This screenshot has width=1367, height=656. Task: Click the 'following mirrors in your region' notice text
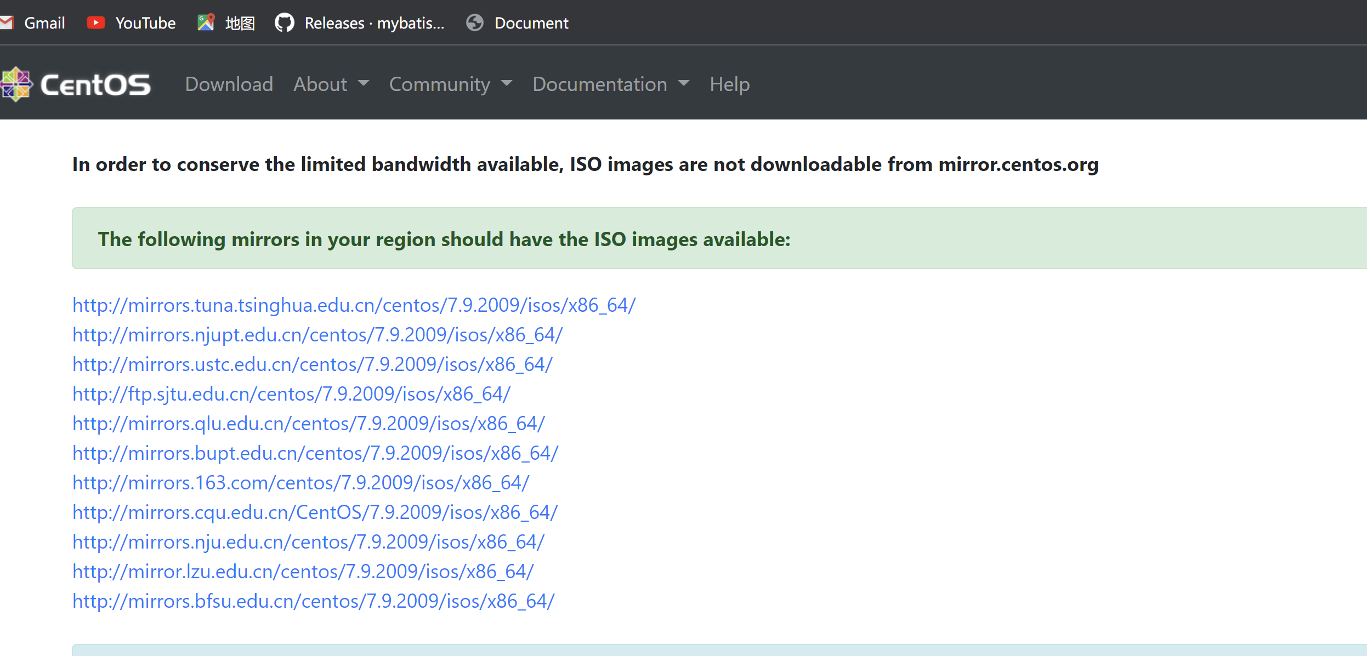(x=444, y=239)
